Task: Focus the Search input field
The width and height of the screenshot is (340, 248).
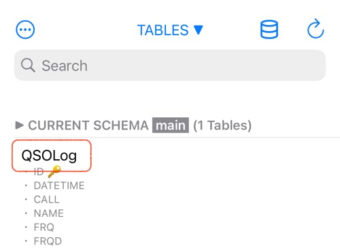Action: coord(170,65)
